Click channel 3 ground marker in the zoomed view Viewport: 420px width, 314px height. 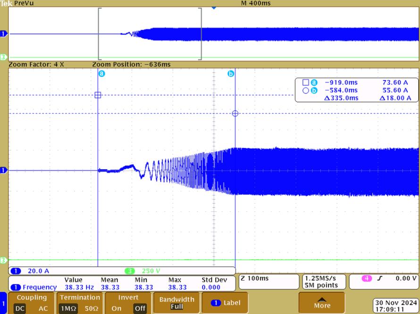pyautogui.click(x=4, y=260)
